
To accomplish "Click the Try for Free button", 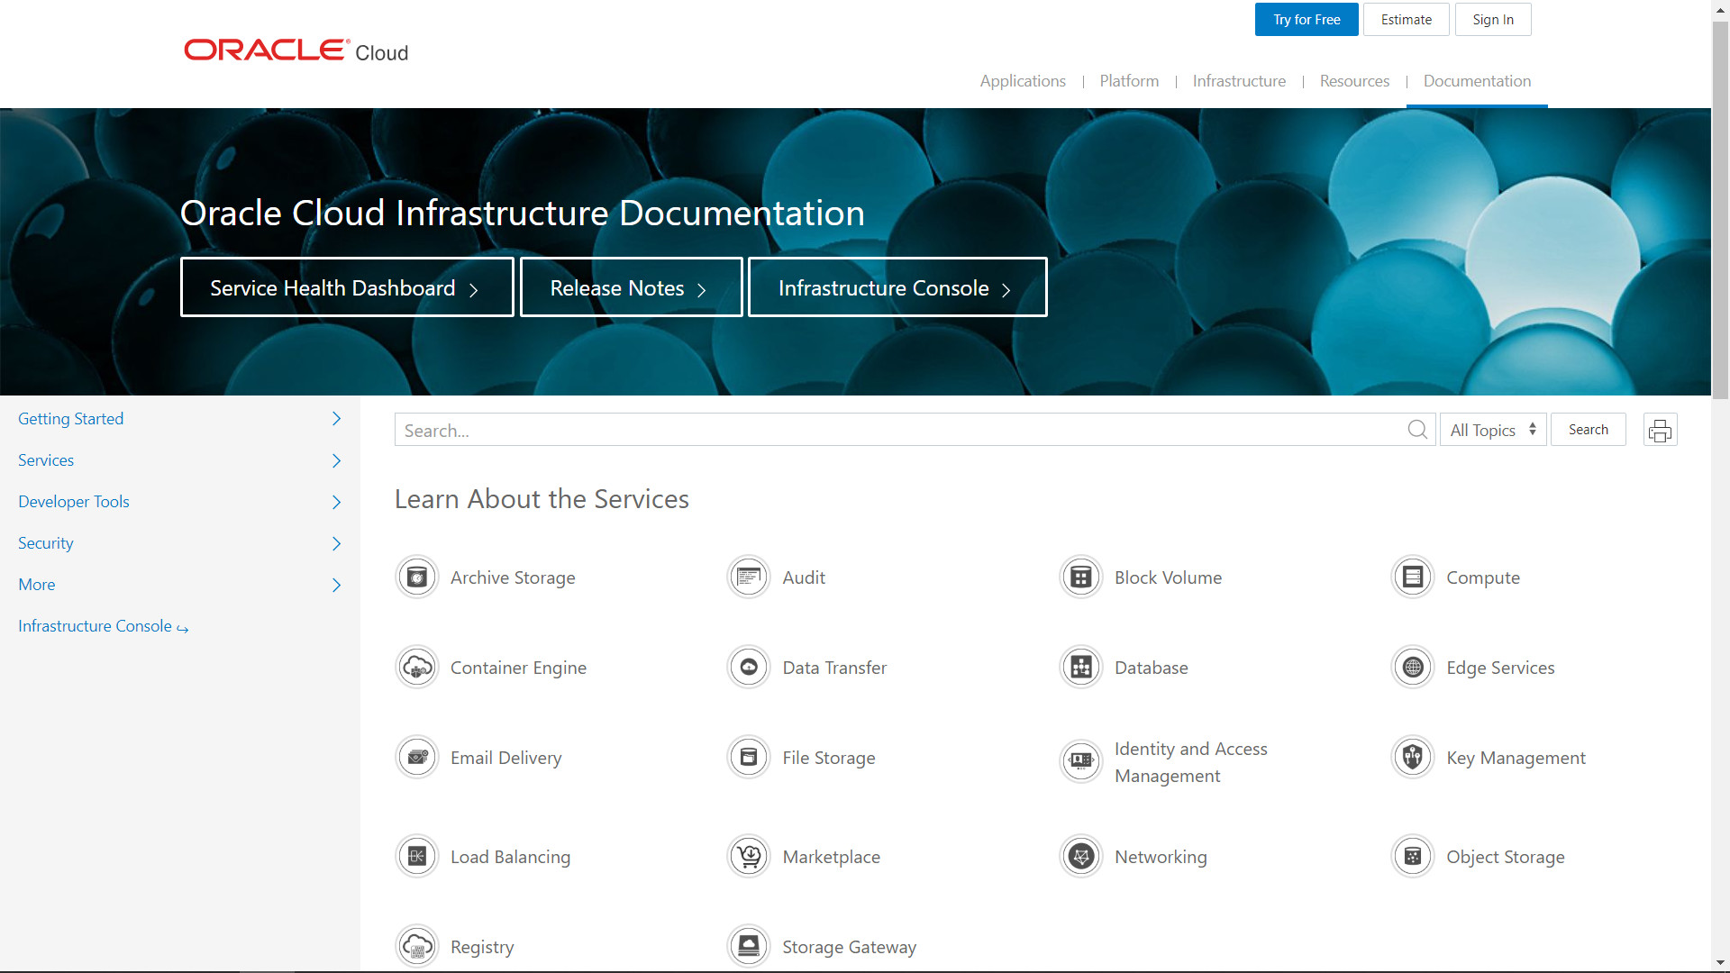I will [1307, 20].
